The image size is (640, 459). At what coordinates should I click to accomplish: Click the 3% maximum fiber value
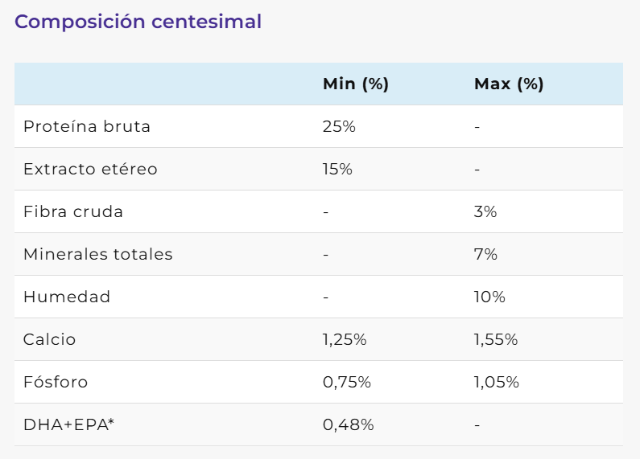(485, 212)
